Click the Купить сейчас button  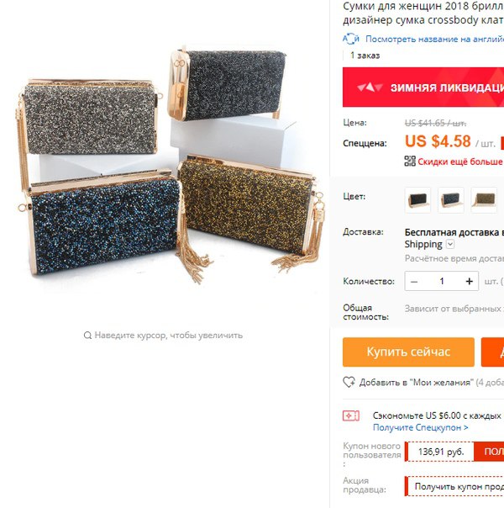point(408,352)
